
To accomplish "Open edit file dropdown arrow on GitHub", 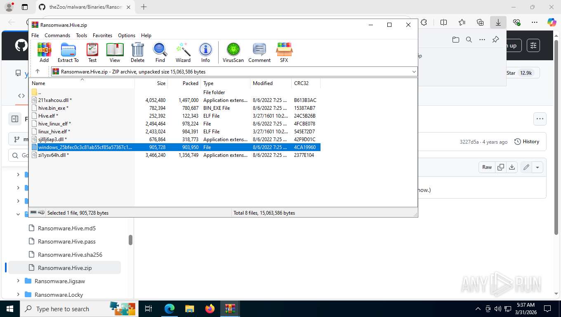I will 537,167.
